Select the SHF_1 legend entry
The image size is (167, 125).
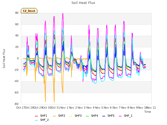(126, 116)
